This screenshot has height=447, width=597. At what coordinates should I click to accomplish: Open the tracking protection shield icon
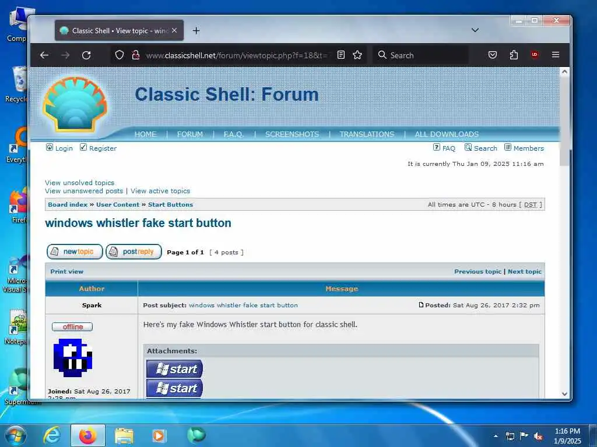coord(120,55)
